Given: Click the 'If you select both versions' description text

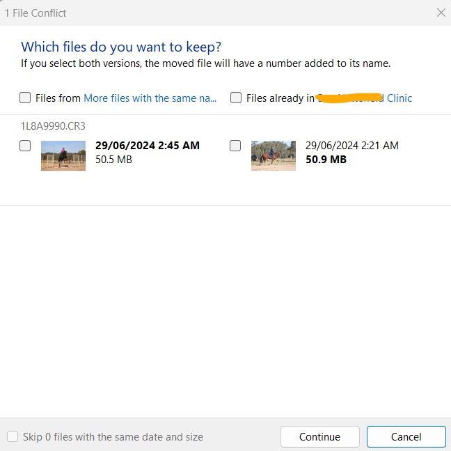Looking at the screenshot, I should pyautogui.click(x=205, y=63).
